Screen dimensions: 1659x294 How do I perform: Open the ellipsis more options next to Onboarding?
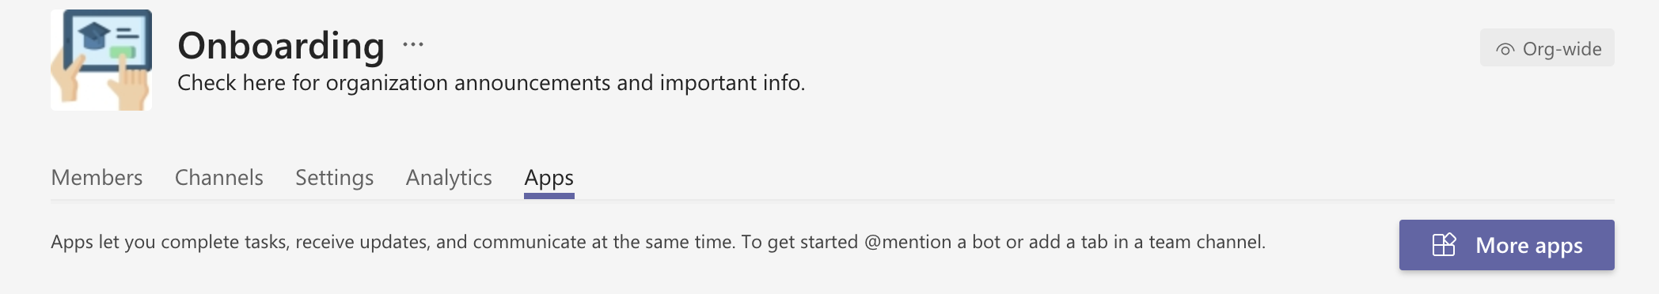[x=413, y=44]
